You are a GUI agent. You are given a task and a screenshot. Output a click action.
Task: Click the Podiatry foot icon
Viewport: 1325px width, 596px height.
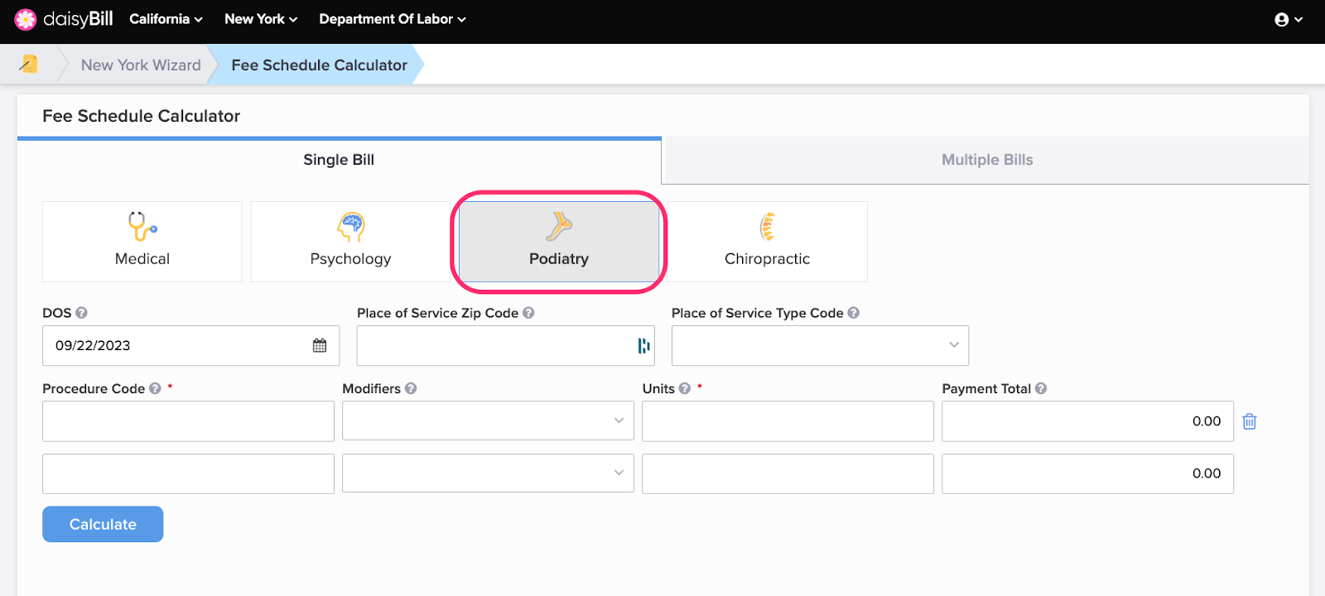pos(559,226)
